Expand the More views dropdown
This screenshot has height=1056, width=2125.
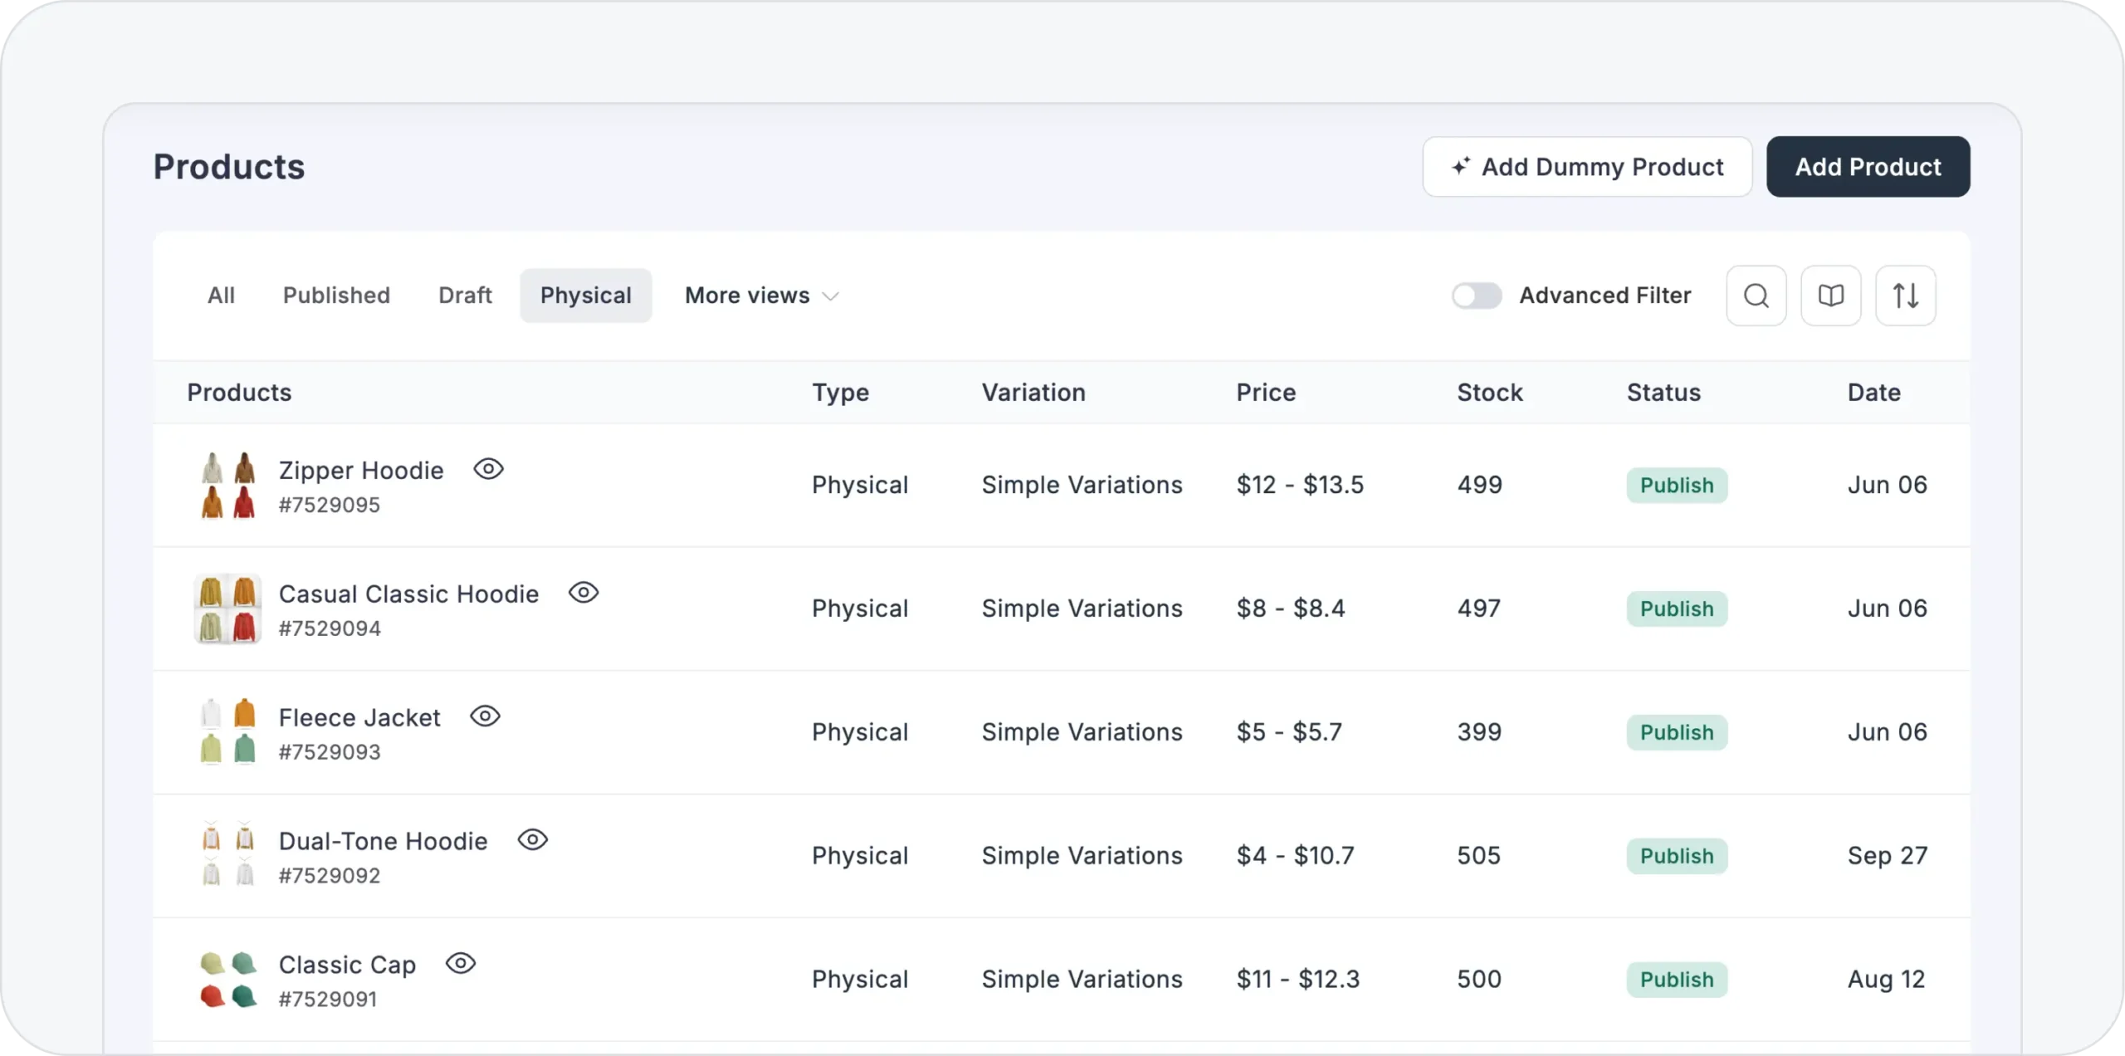click(747, 296)
